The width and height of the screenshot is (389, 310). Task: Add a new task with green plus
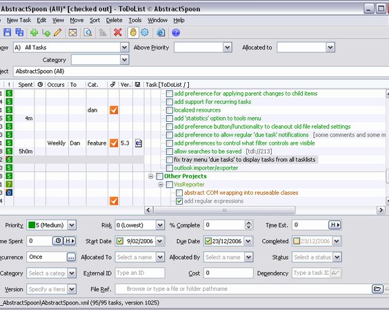34,32
